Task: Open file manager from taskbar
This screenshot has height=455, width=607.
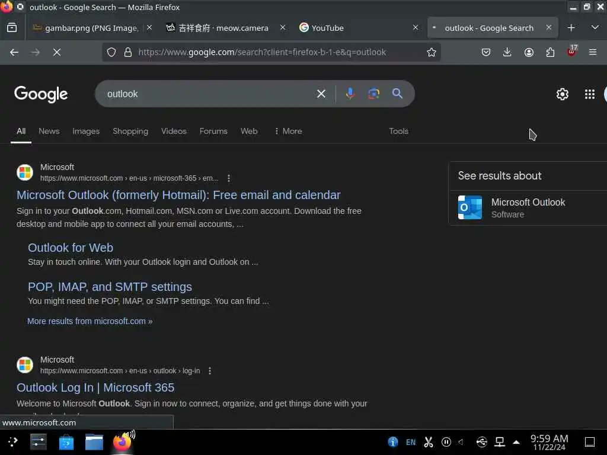Action: (x=94, y=442)
